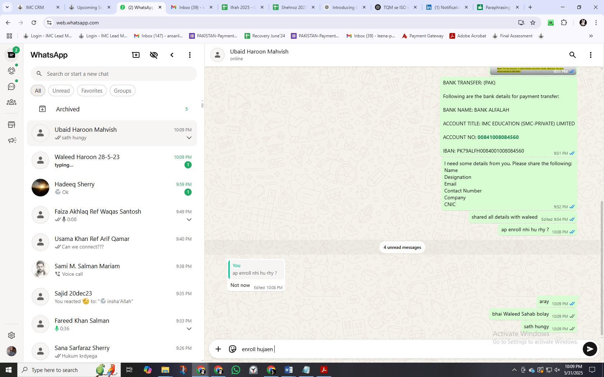Open the Channels icon in sidebar
The width and height of the screenshot is (604, 377).
click(12, 87)
